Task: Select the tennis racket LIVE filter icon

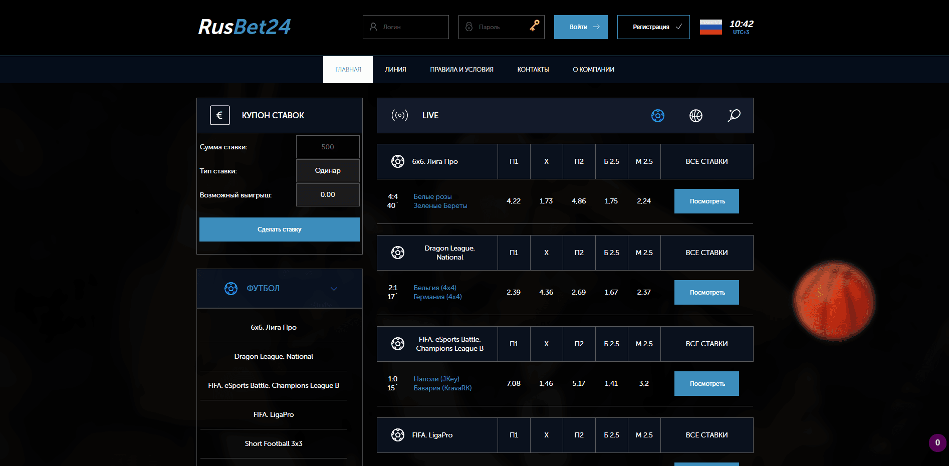Action: (734, 115)
